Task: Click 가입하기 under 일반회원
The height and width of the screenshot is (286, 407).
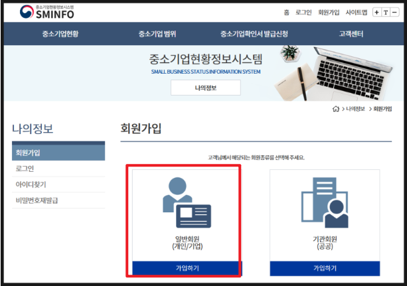Action: click(x=187, y=268)
